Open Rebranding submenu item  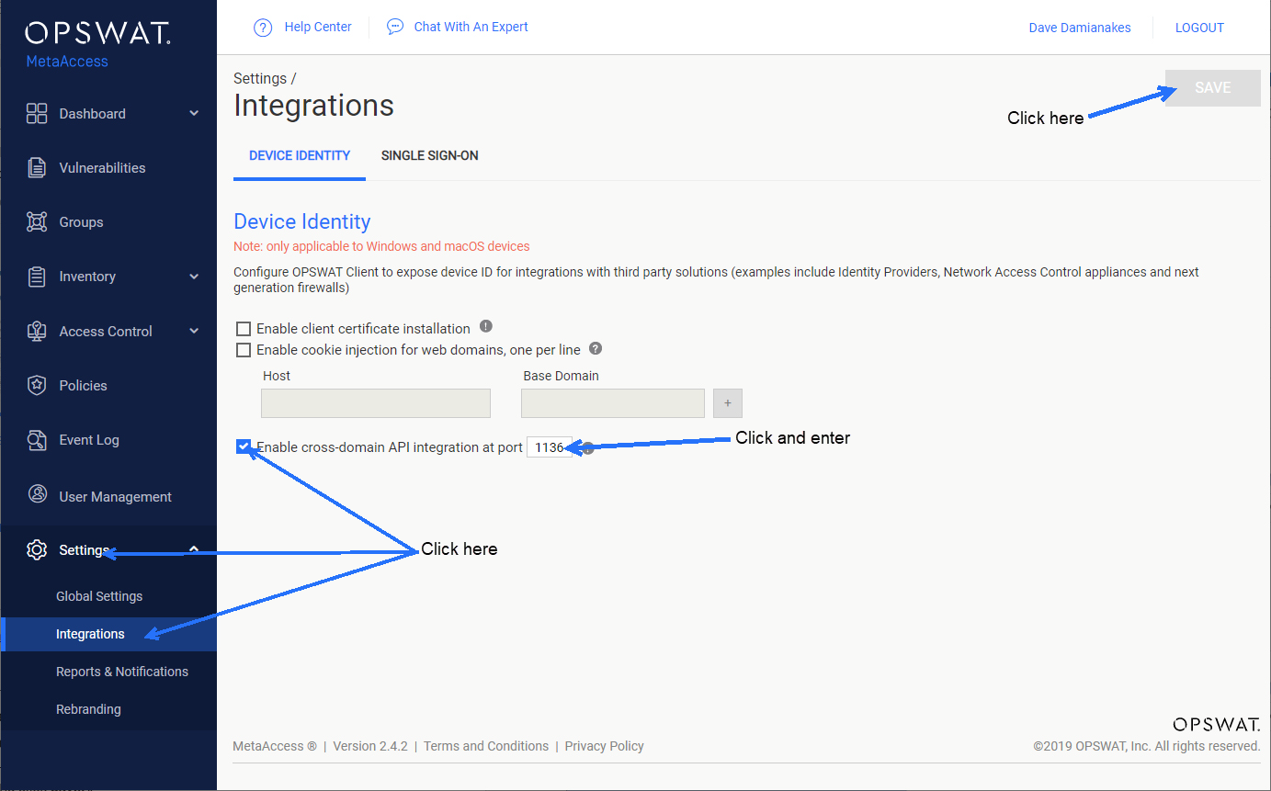tap(88, 709)
